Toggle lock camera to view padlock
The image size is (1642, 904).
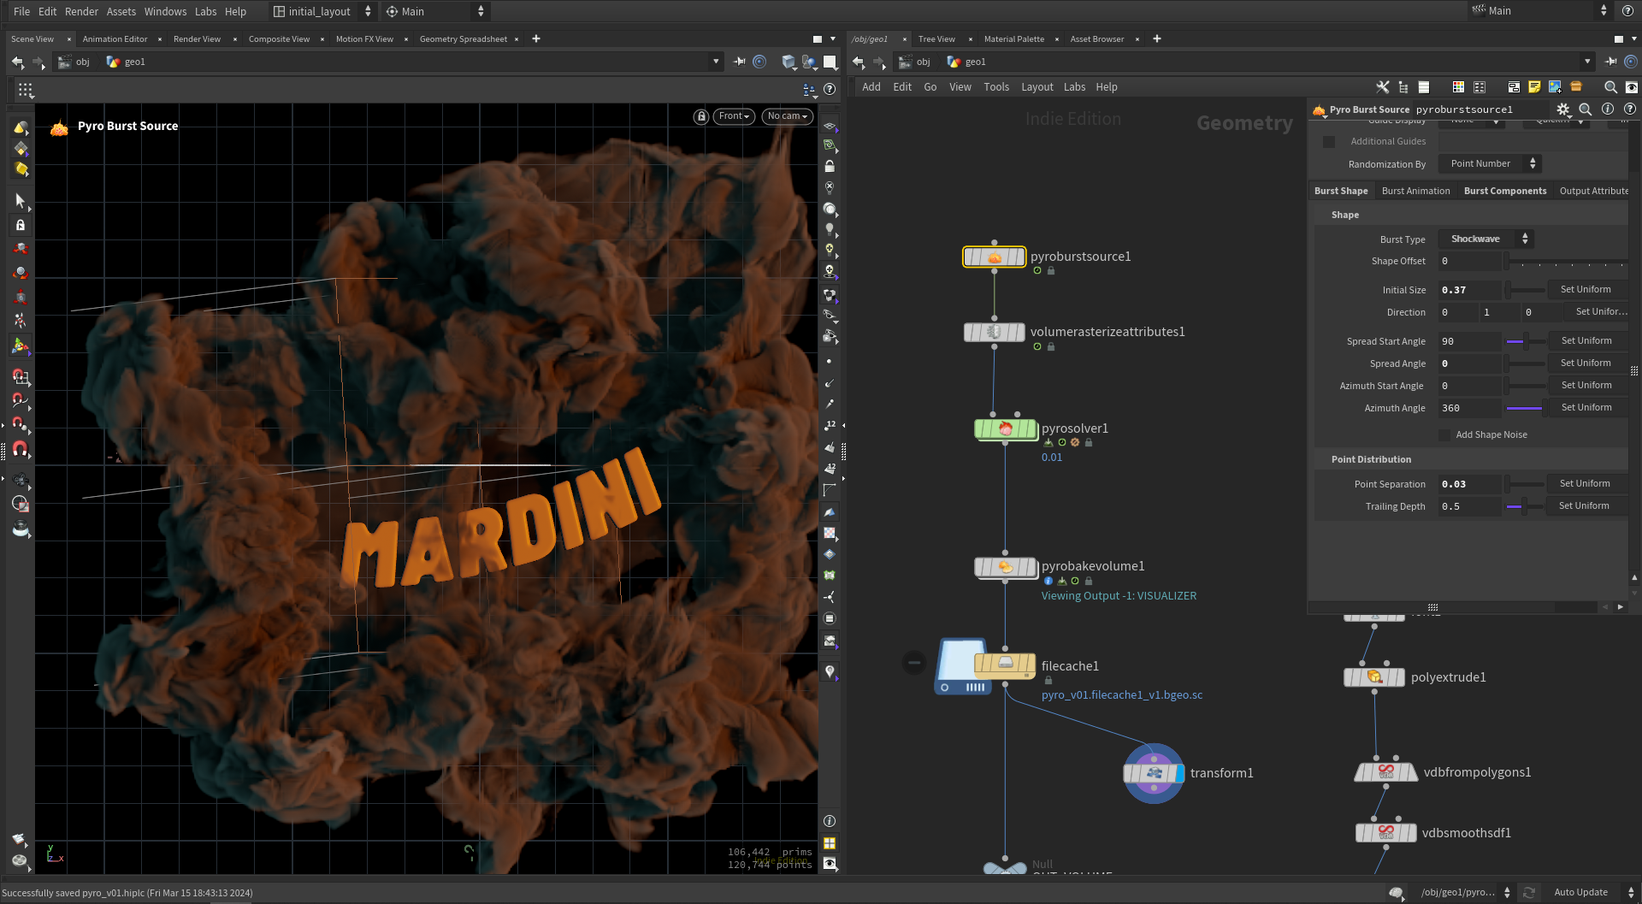point(830,167)
